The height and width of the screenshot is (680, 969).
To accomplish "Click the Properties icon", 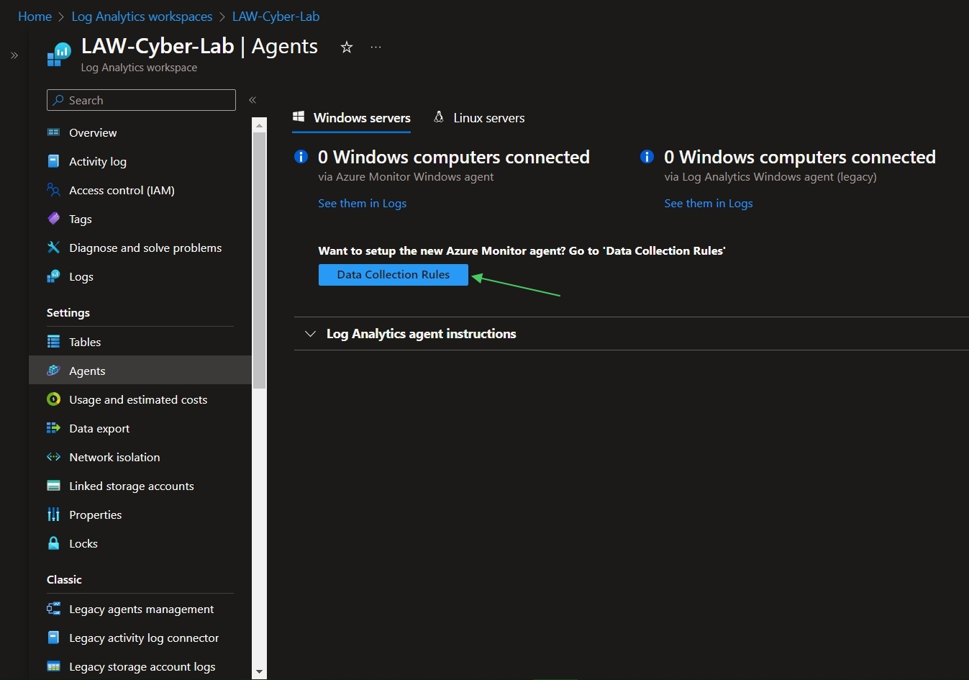I will point(53,514).
